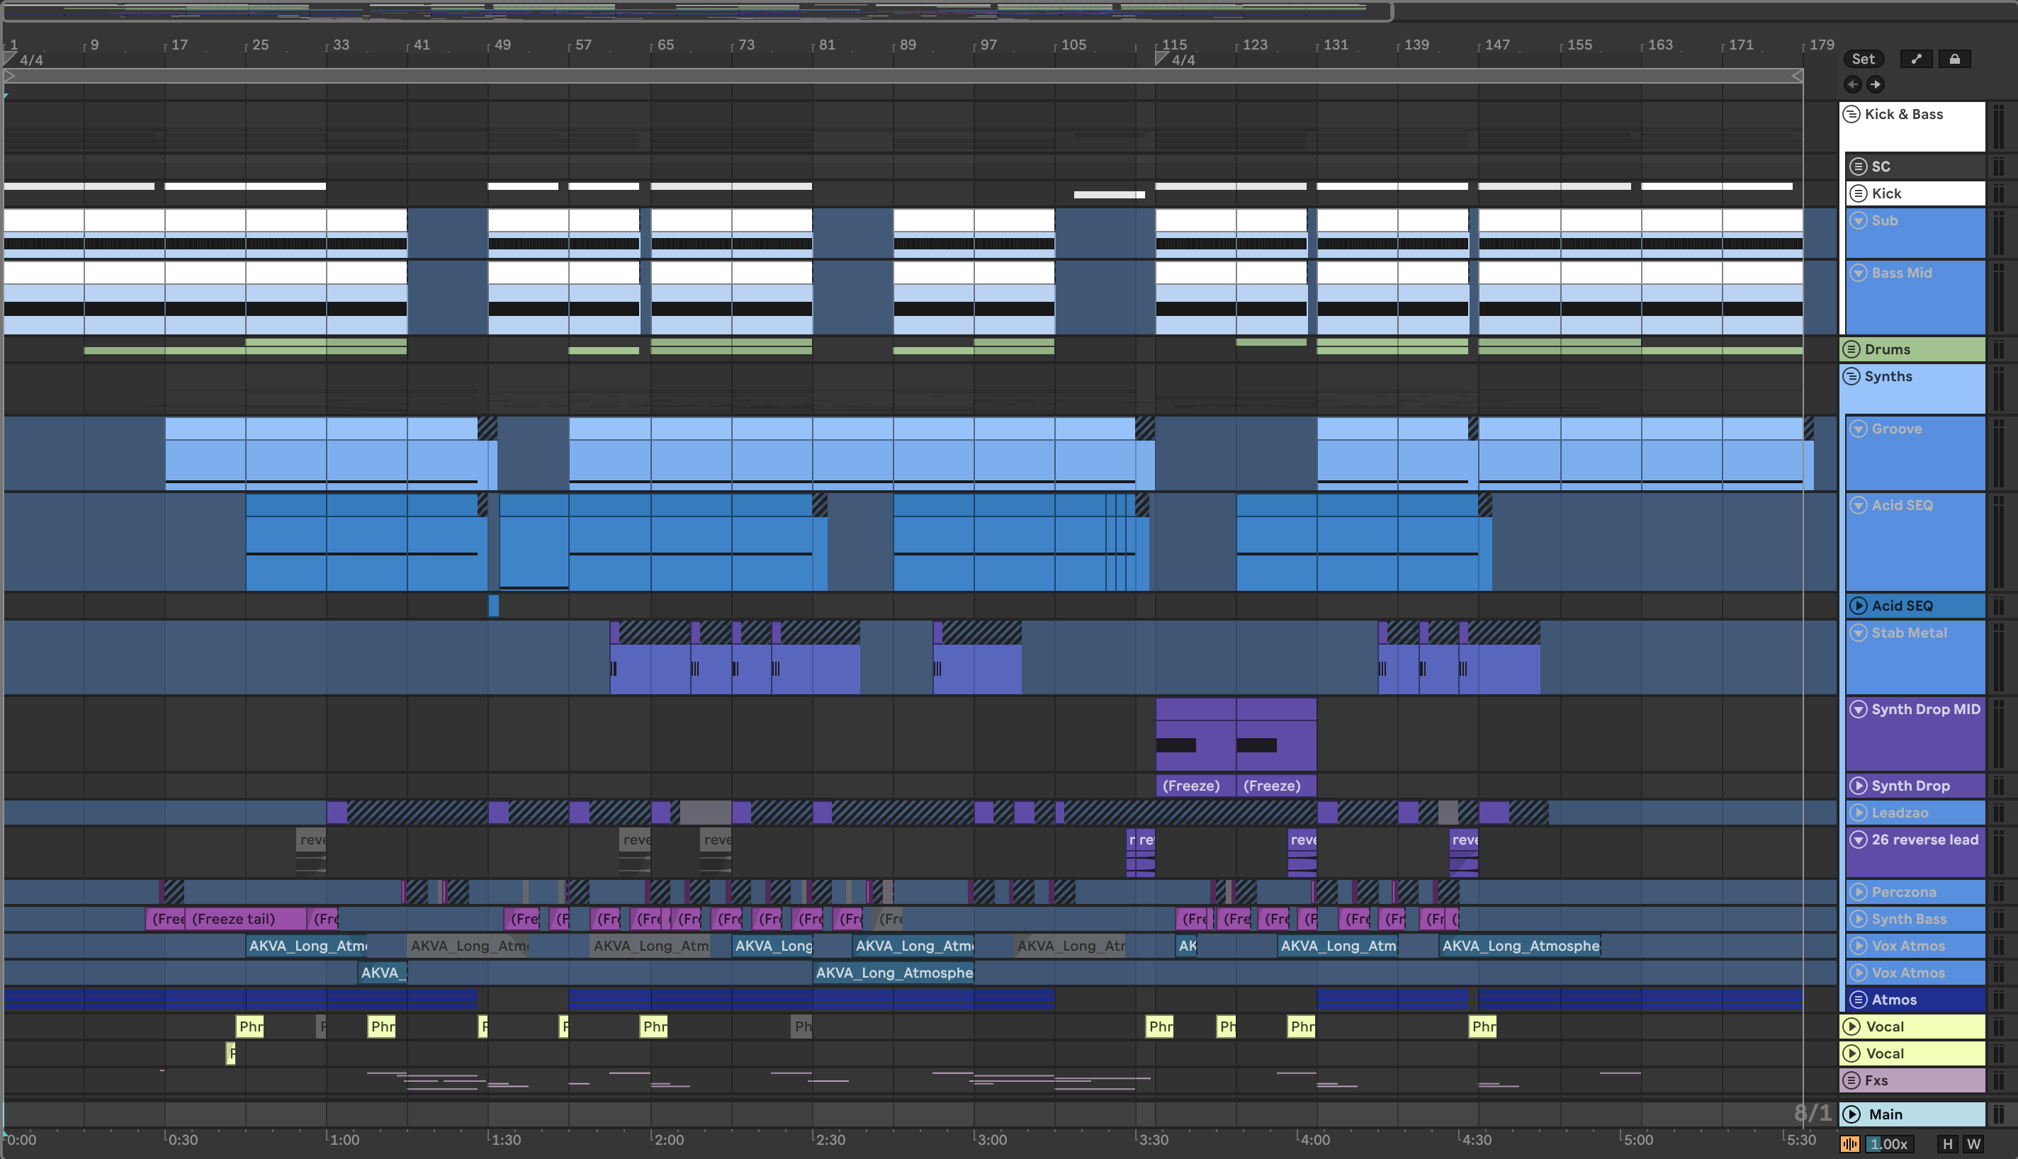Toggle the orange waveform zoom icon
2018x1159 pixels.
pos(1850,1144)
